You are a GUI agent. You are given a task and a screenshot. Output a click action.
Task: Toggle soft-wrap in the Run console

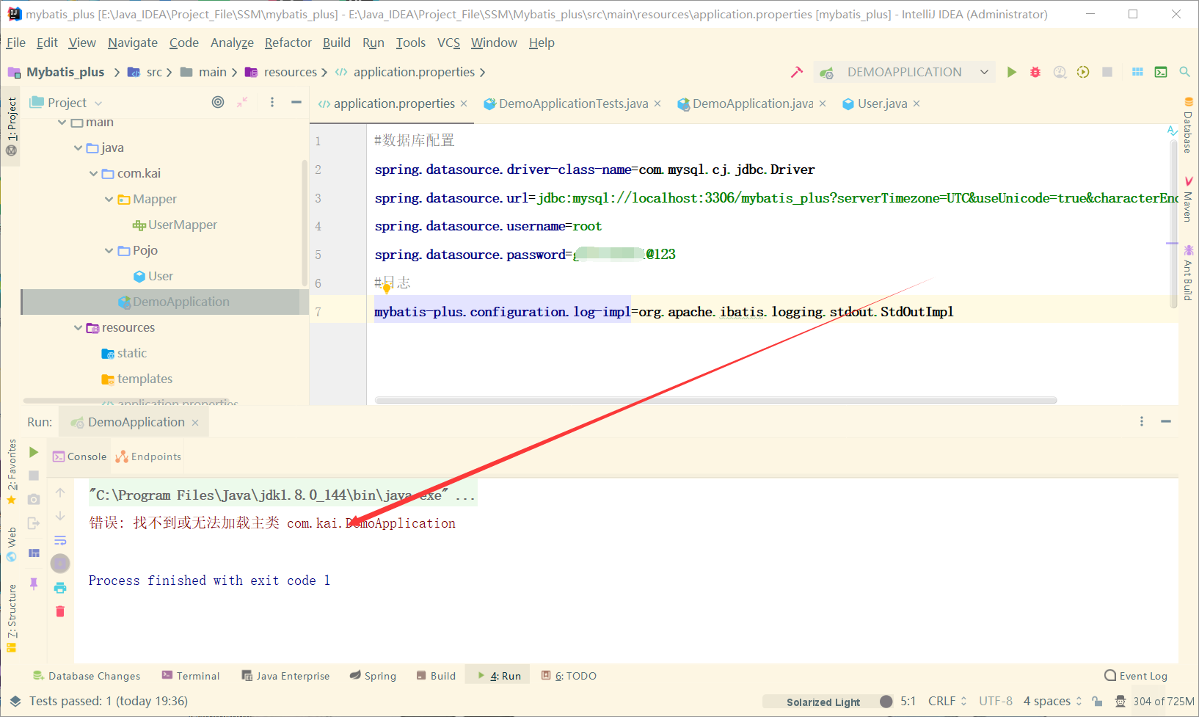click(x=59, y=539)
